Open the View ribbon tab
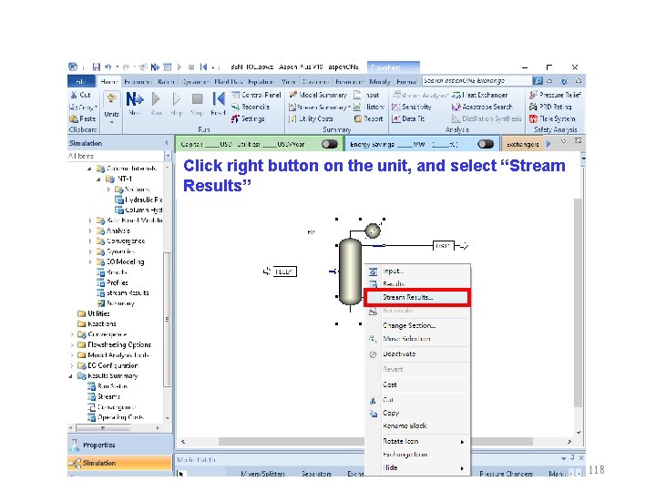656x492 pixels. point(288,81)
